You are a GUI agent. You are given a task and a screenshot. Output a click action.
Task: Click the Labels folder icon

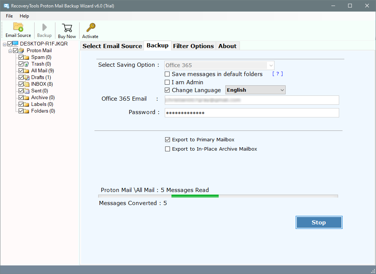(26, 104)
